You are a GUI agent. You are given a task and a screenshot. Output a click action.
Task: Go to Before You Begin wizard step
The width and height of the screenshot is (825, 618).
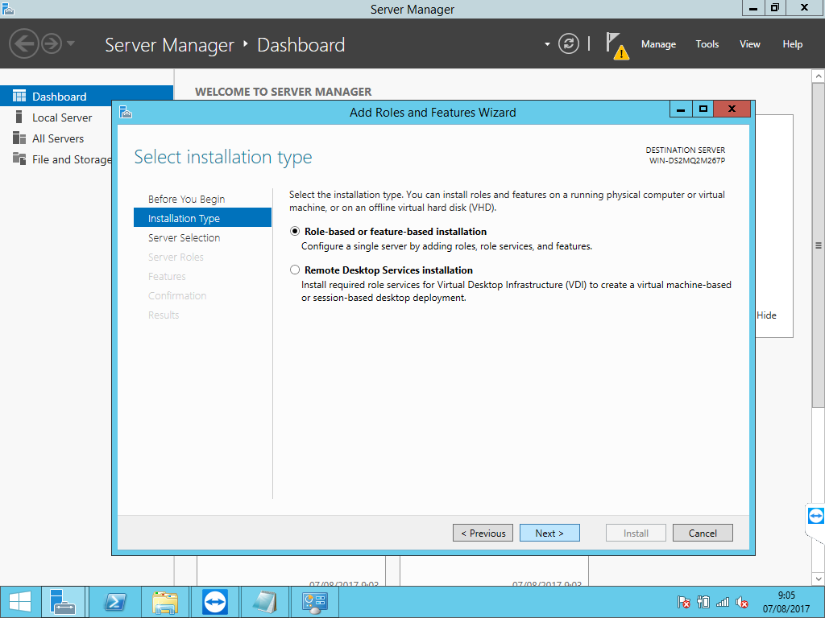tap(186, 200)
